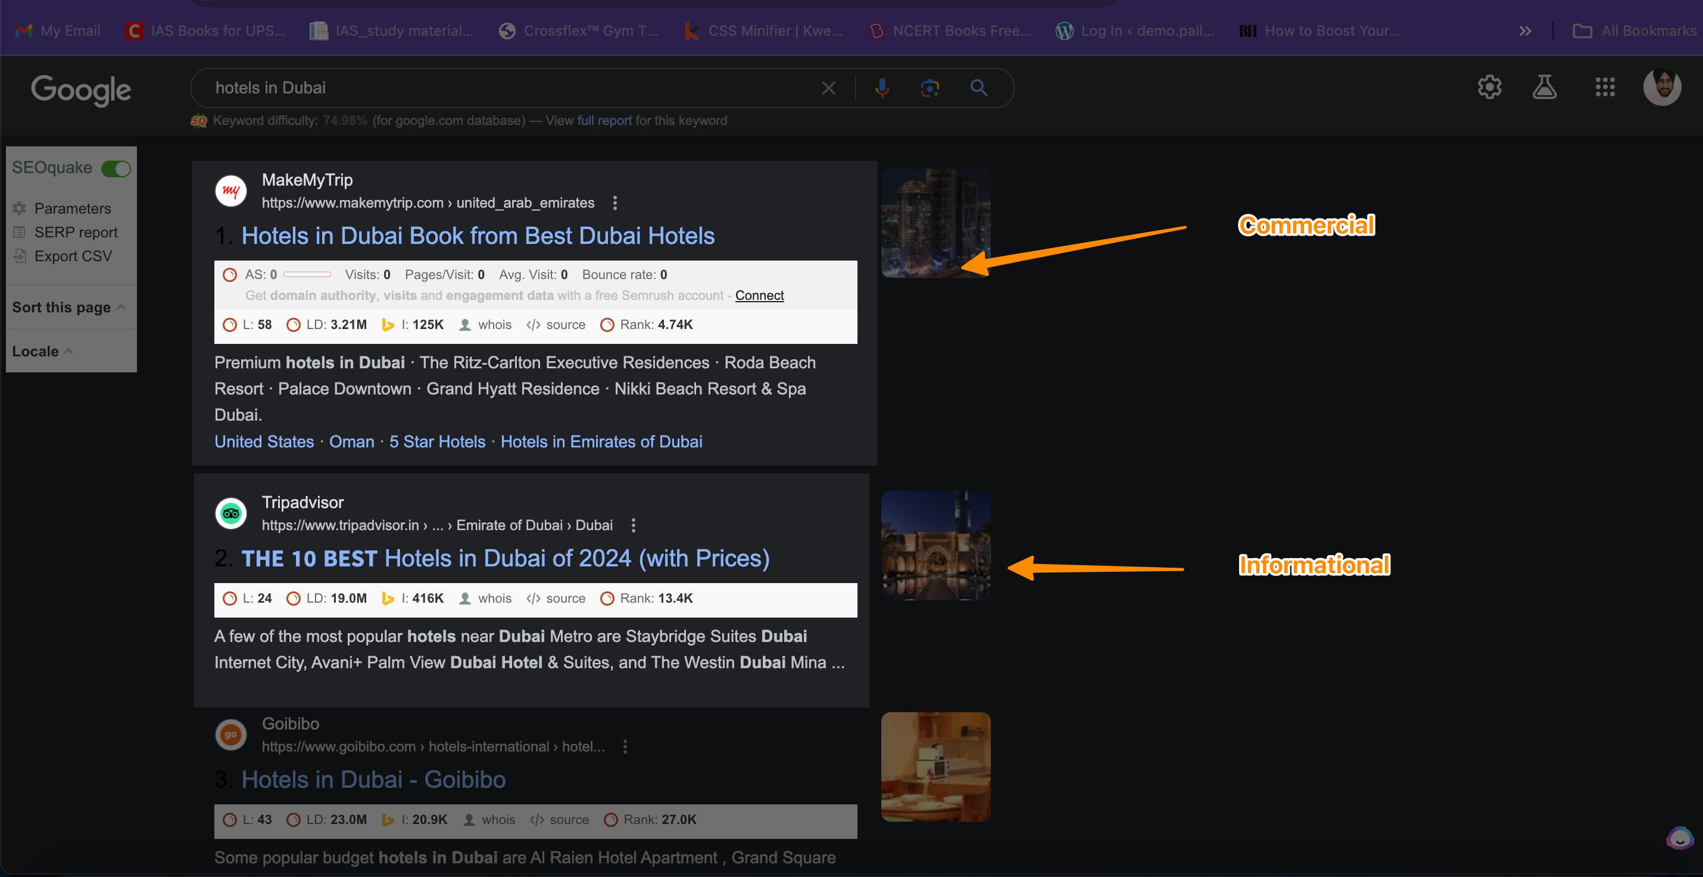Open the Google apps grid
This screenshot has width=1703, height=877.
[1605, 87]
